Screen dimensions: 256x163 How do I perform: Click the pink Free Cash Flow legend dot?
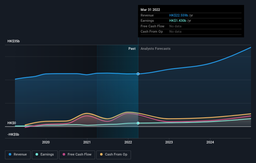tap(64, 154)
